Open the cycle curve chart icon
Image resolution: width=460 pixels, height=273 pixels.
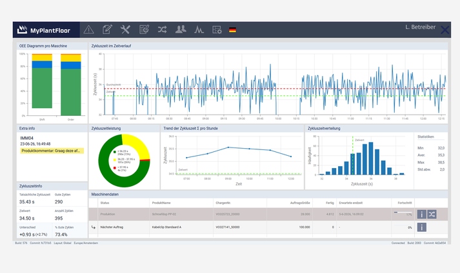coord(199,30)
